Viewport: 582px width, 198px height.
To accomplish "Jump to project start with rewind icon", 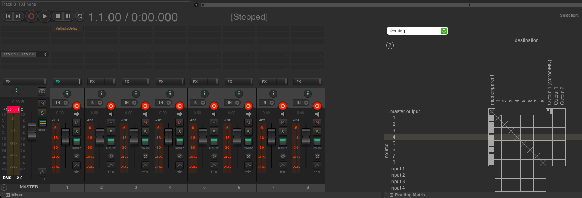I will [8, 16].
